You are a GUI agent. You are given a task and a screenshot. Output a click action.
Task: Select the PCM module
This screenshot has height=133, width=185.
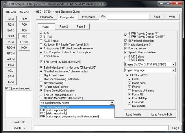(24, 25)
